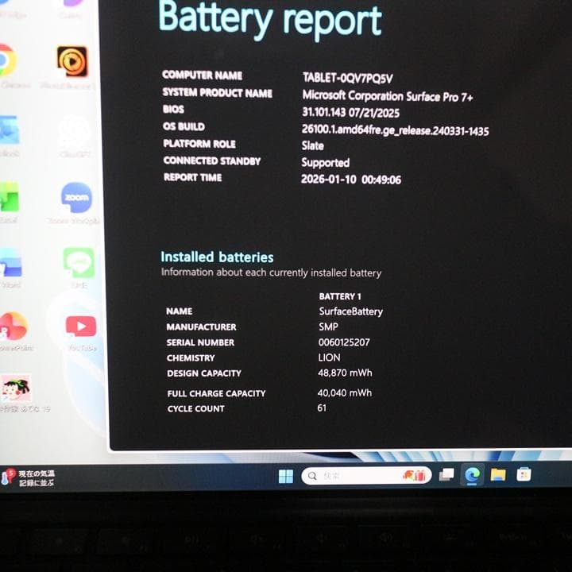Select the battery name 'SurfaceBattery'
The width and height of the screenshot is (572, 572).
coord(351,311)
